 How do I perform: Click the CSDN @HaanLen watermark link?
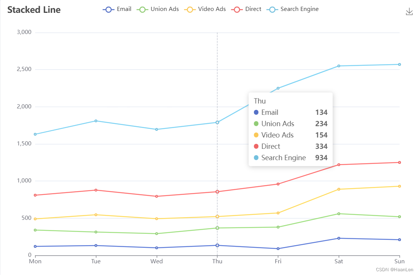394,270
